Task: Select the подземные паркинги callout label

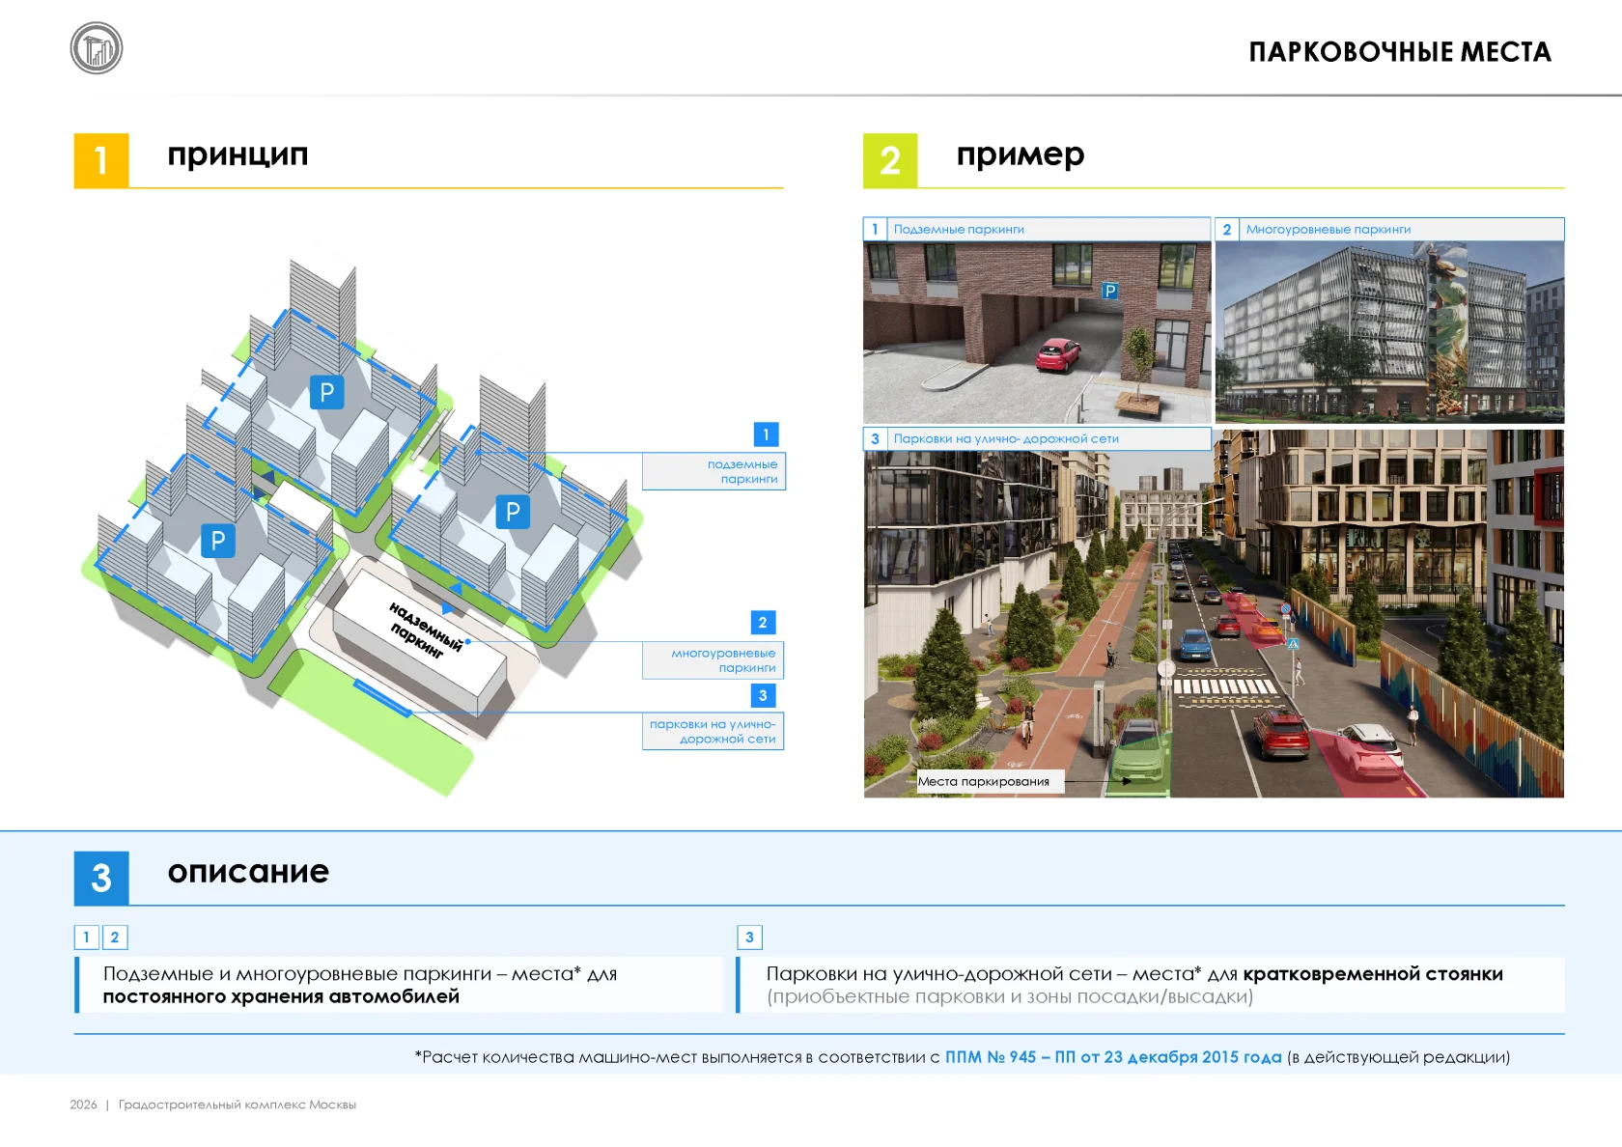Action: [713, 471]
